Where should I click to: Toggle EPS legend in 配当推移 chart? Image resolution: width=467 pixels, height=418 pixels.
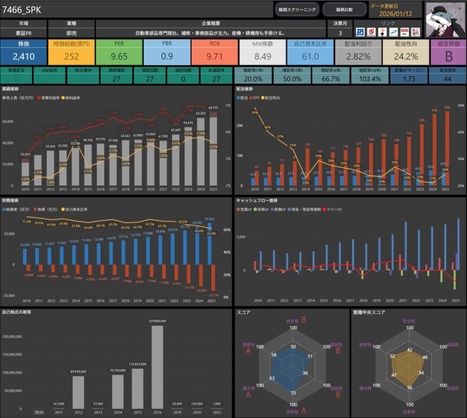tap(258, 98)
